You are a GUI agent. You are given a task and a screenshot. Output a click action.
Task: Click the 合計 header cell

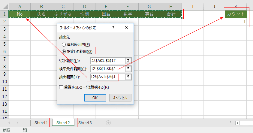pyautogui.click(x=171, y=14)
